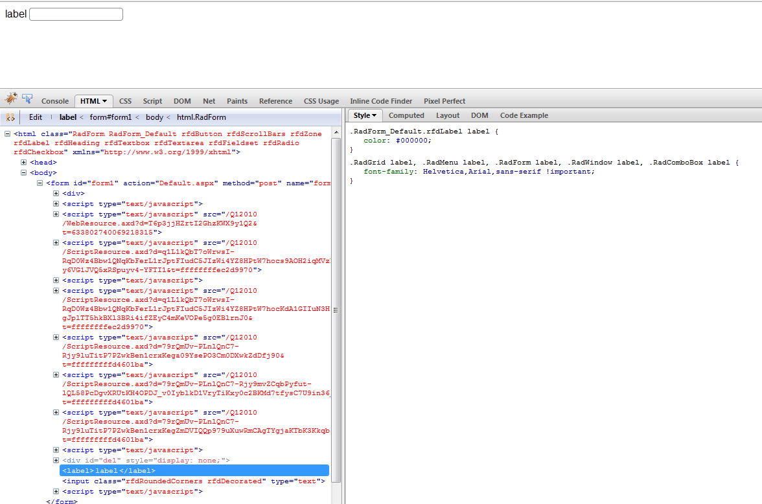The image size is (762, 504).
Task: Toggle the HTML panel collapse icon
Action: coord(10,117)
